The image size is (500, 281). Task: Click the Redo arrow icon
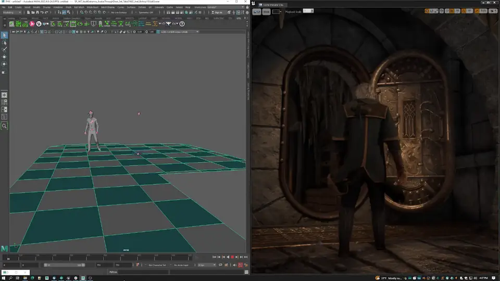point(46,12)
